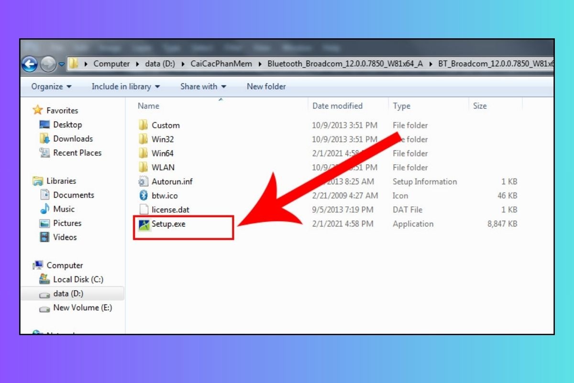Click the file name "WLAN"
This screenshot has width=574, height=383.
coord(163,168)
